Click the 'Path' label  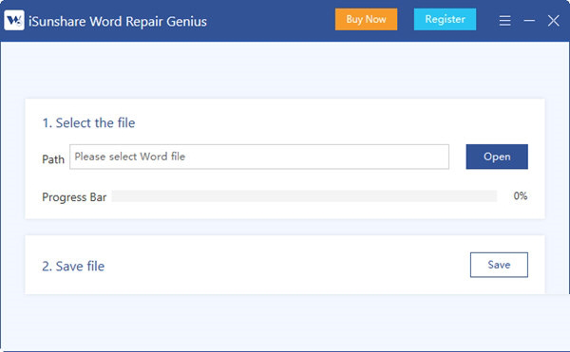(x=53, y=159)
